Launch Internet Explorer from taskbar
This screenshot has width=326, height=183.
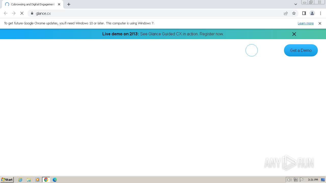coord(20,180)
